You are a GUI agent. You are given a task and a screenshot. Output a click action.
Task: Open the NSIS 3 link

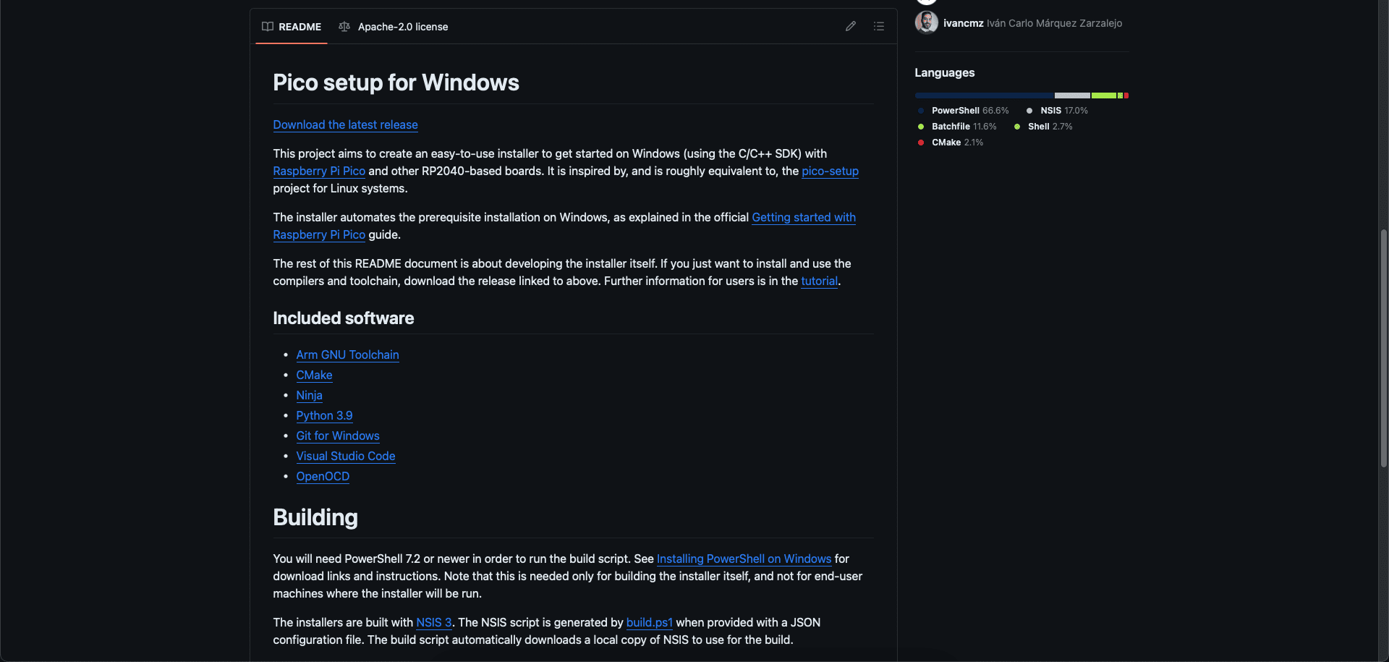pyautogui.click(x=433, y=622)
